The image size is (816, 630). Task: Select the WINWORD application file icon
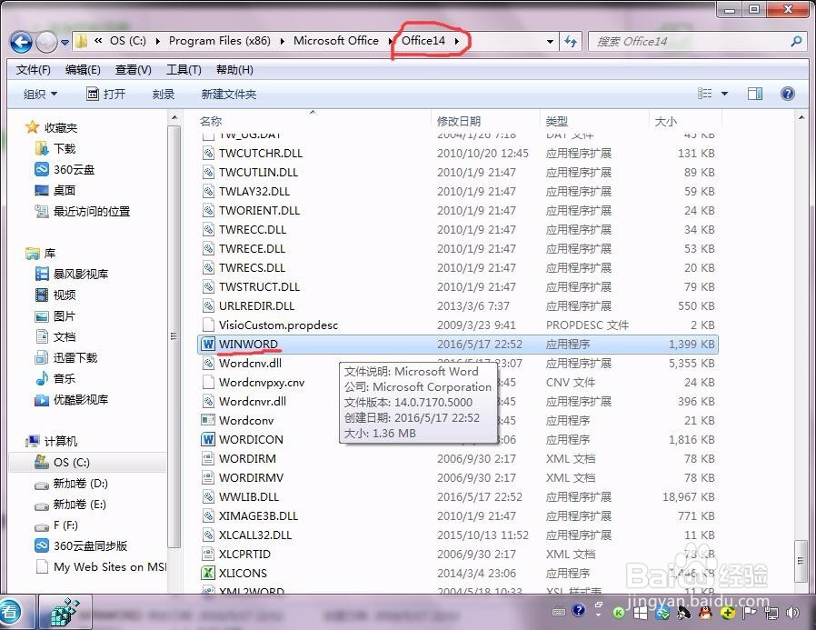pos(208,345)
